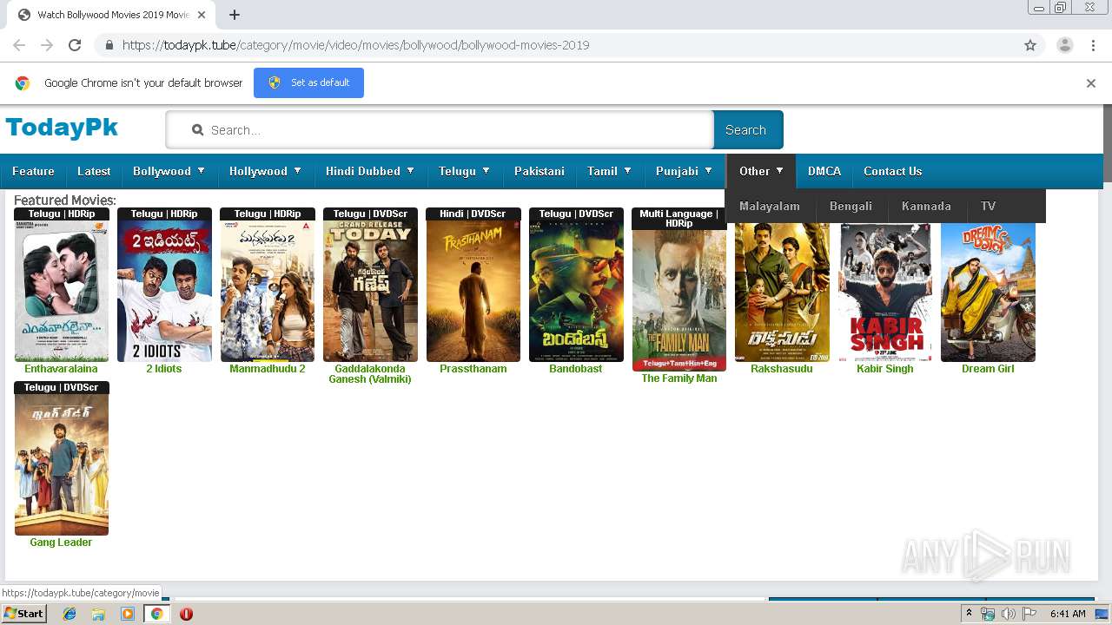
Task: Select Malayalam in Other submenu
Action: pyautogui.click(x=770, y=206)
